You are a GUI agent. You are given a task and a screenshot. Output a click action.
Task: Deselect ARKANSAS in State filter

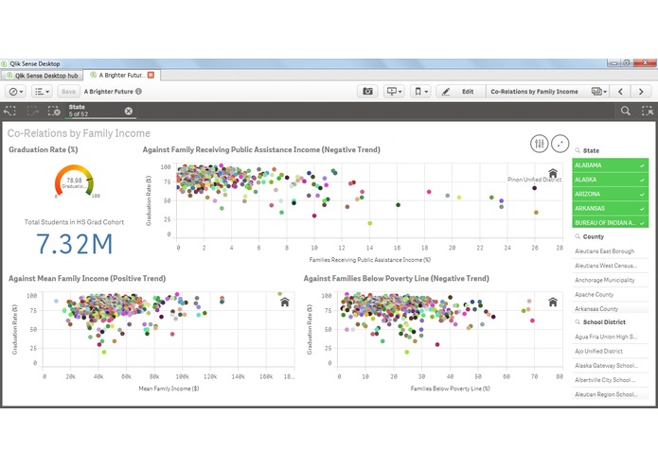pyautogui.click(x=610, y=208)
